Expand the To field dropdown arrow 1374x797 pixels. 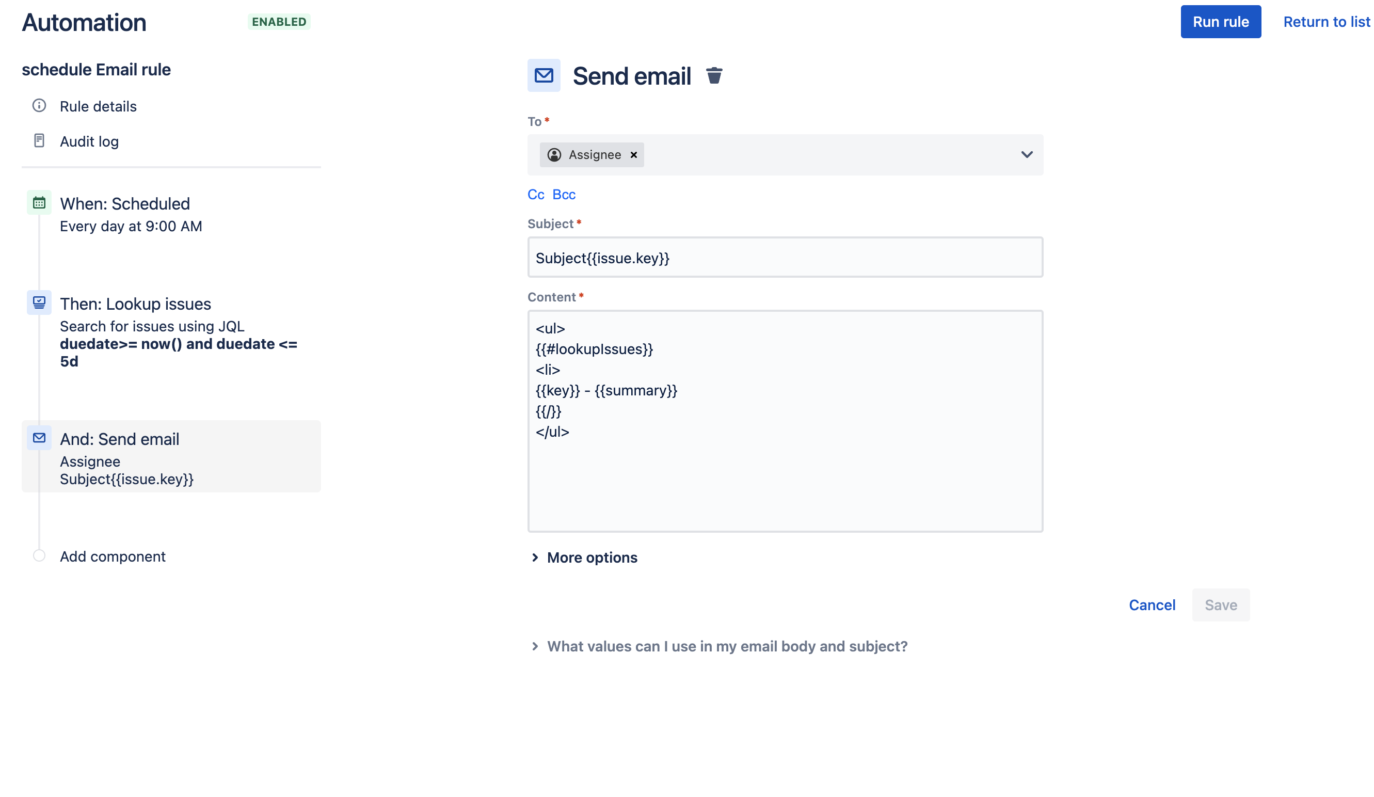1027,155
